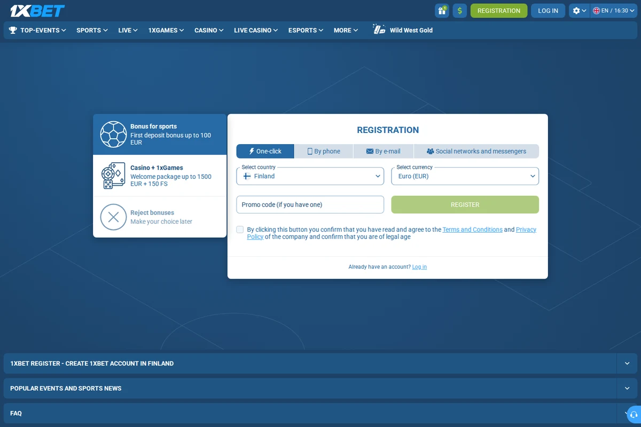The image size is (641, 427).
Task: Open the Privacy Policy link
Action: click(526, 230)
